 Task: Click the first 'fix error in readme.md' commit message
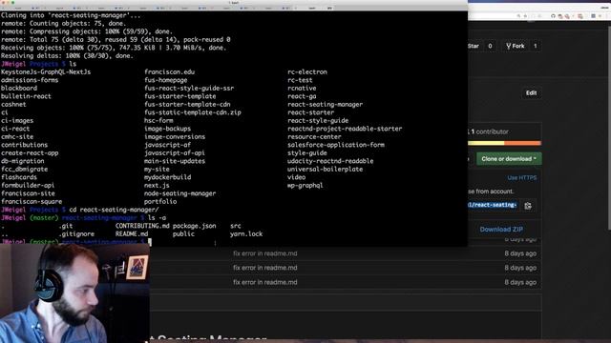pyautogui.click(x=265, y=253)
